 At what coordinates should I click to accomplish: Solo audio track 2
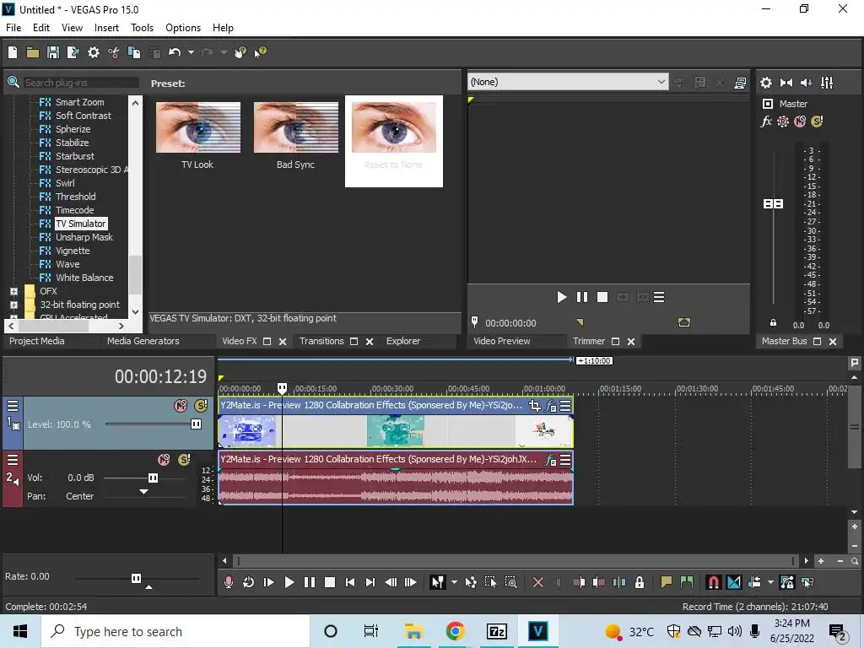click(x=184, y=460)
